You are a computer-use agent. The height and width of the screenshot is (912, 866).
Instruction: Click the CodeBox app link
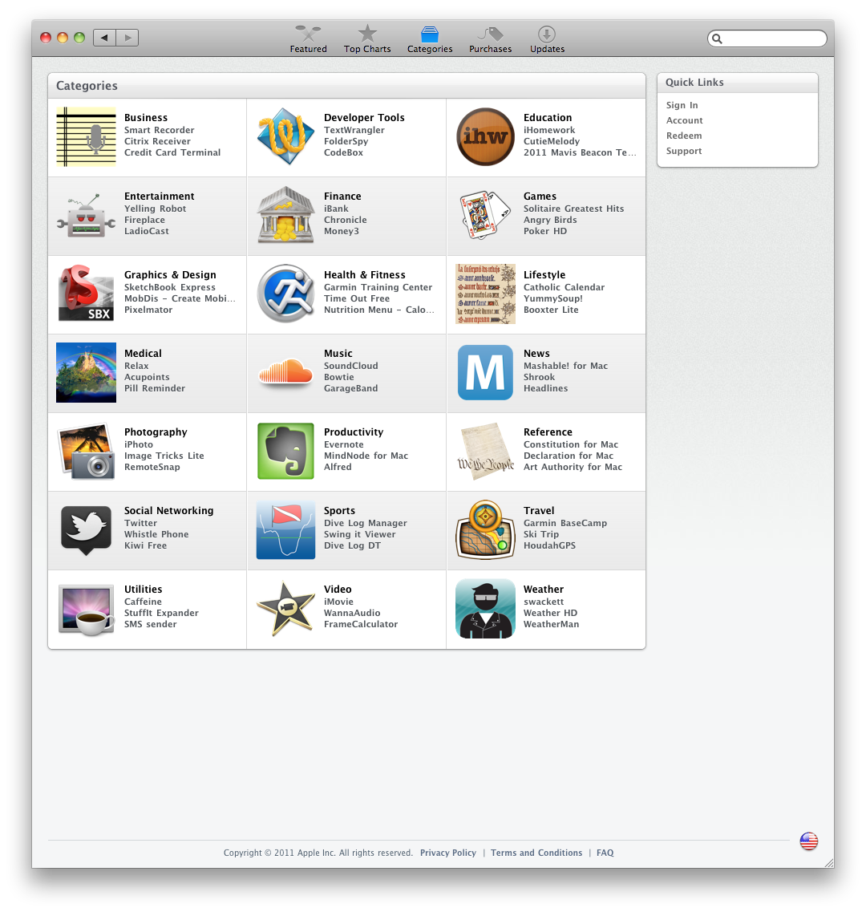pos(343,152)
